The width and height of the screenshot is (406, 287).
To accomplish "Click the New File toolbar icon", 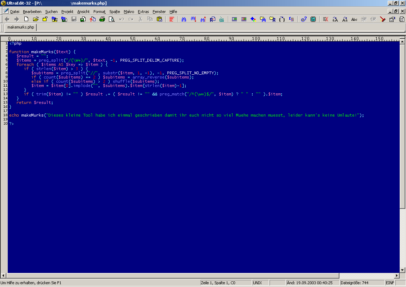I will (x=26, y=19).
